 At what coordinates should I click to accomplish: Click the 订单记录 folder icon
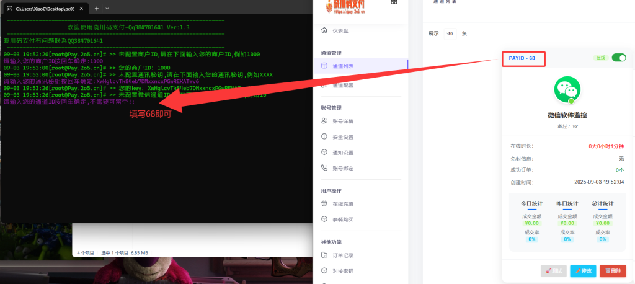pyautogui.click(x=324, y=255)
